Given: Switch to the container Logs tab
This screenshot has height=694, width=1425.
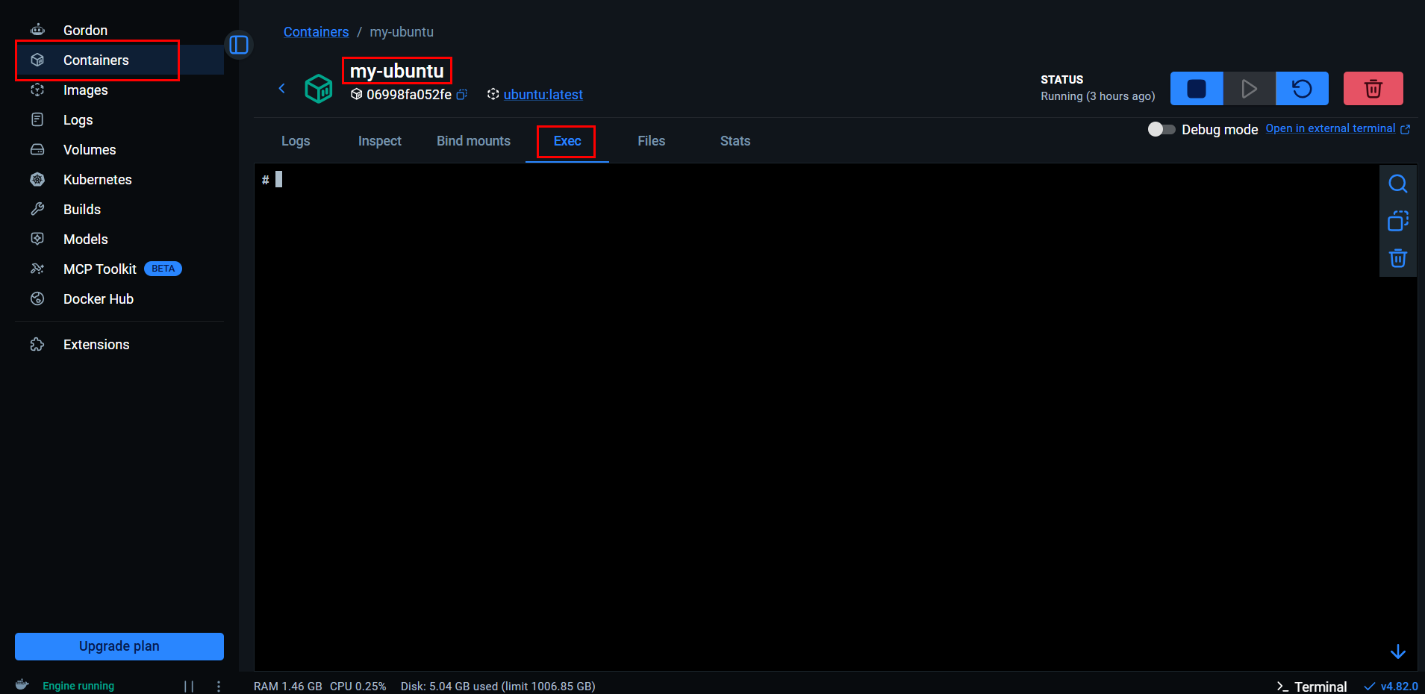Looking at the screenshot, I should [x=296, y=141].
